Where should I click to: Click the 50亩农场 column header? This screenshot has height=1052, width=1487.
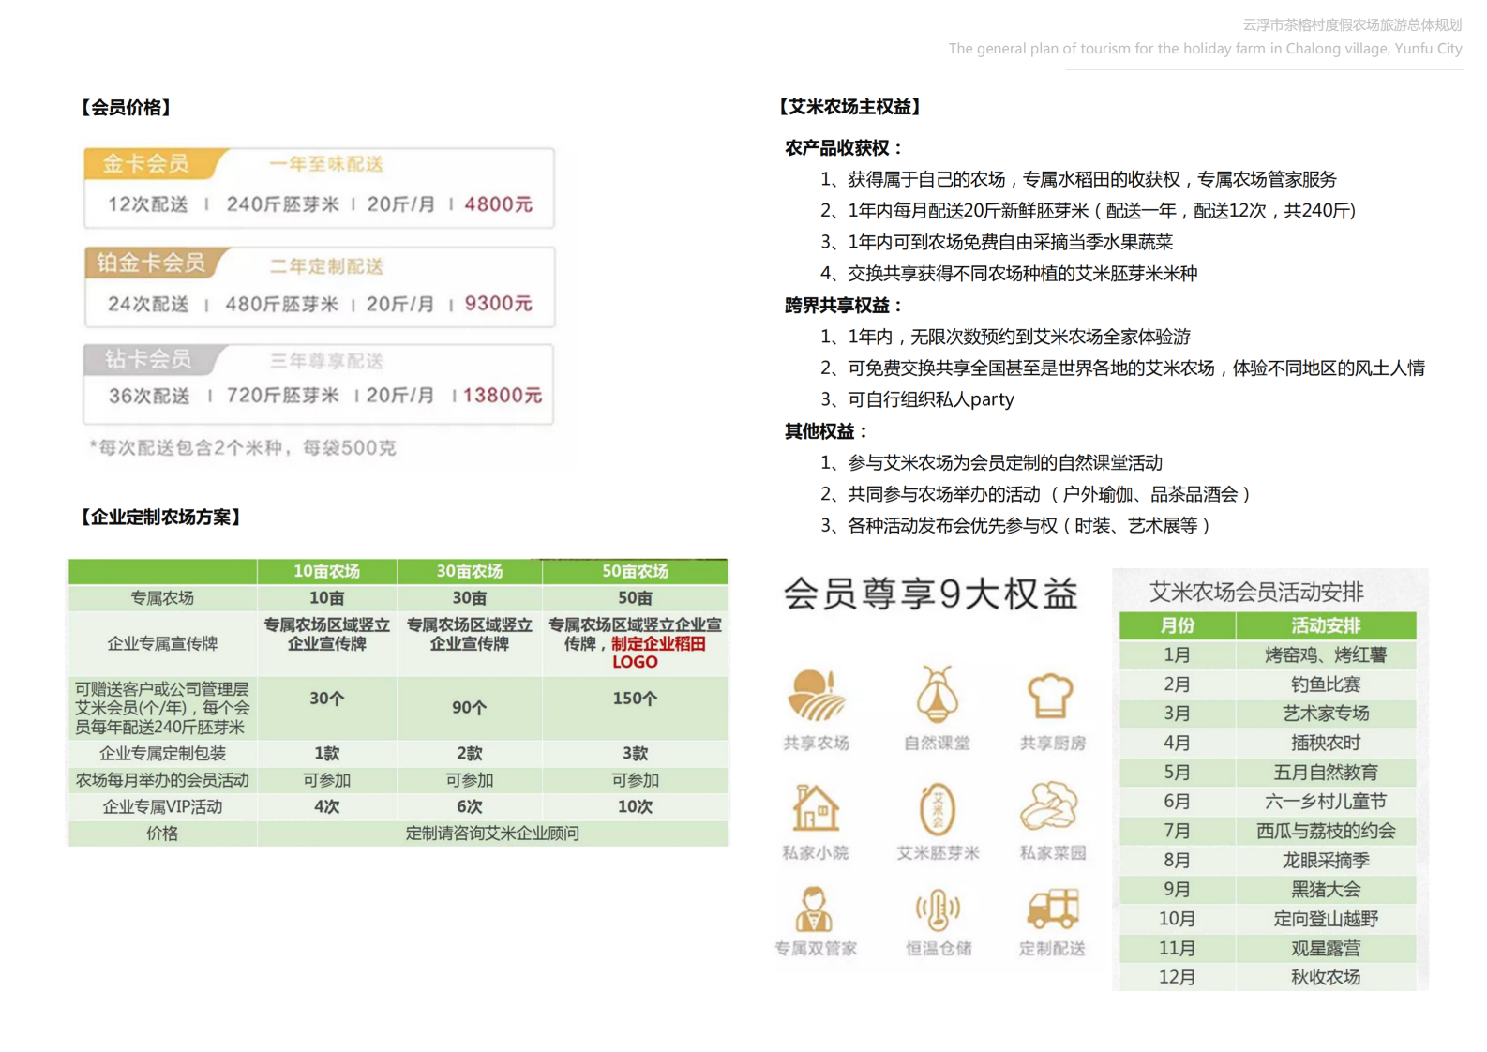[635, 571]
